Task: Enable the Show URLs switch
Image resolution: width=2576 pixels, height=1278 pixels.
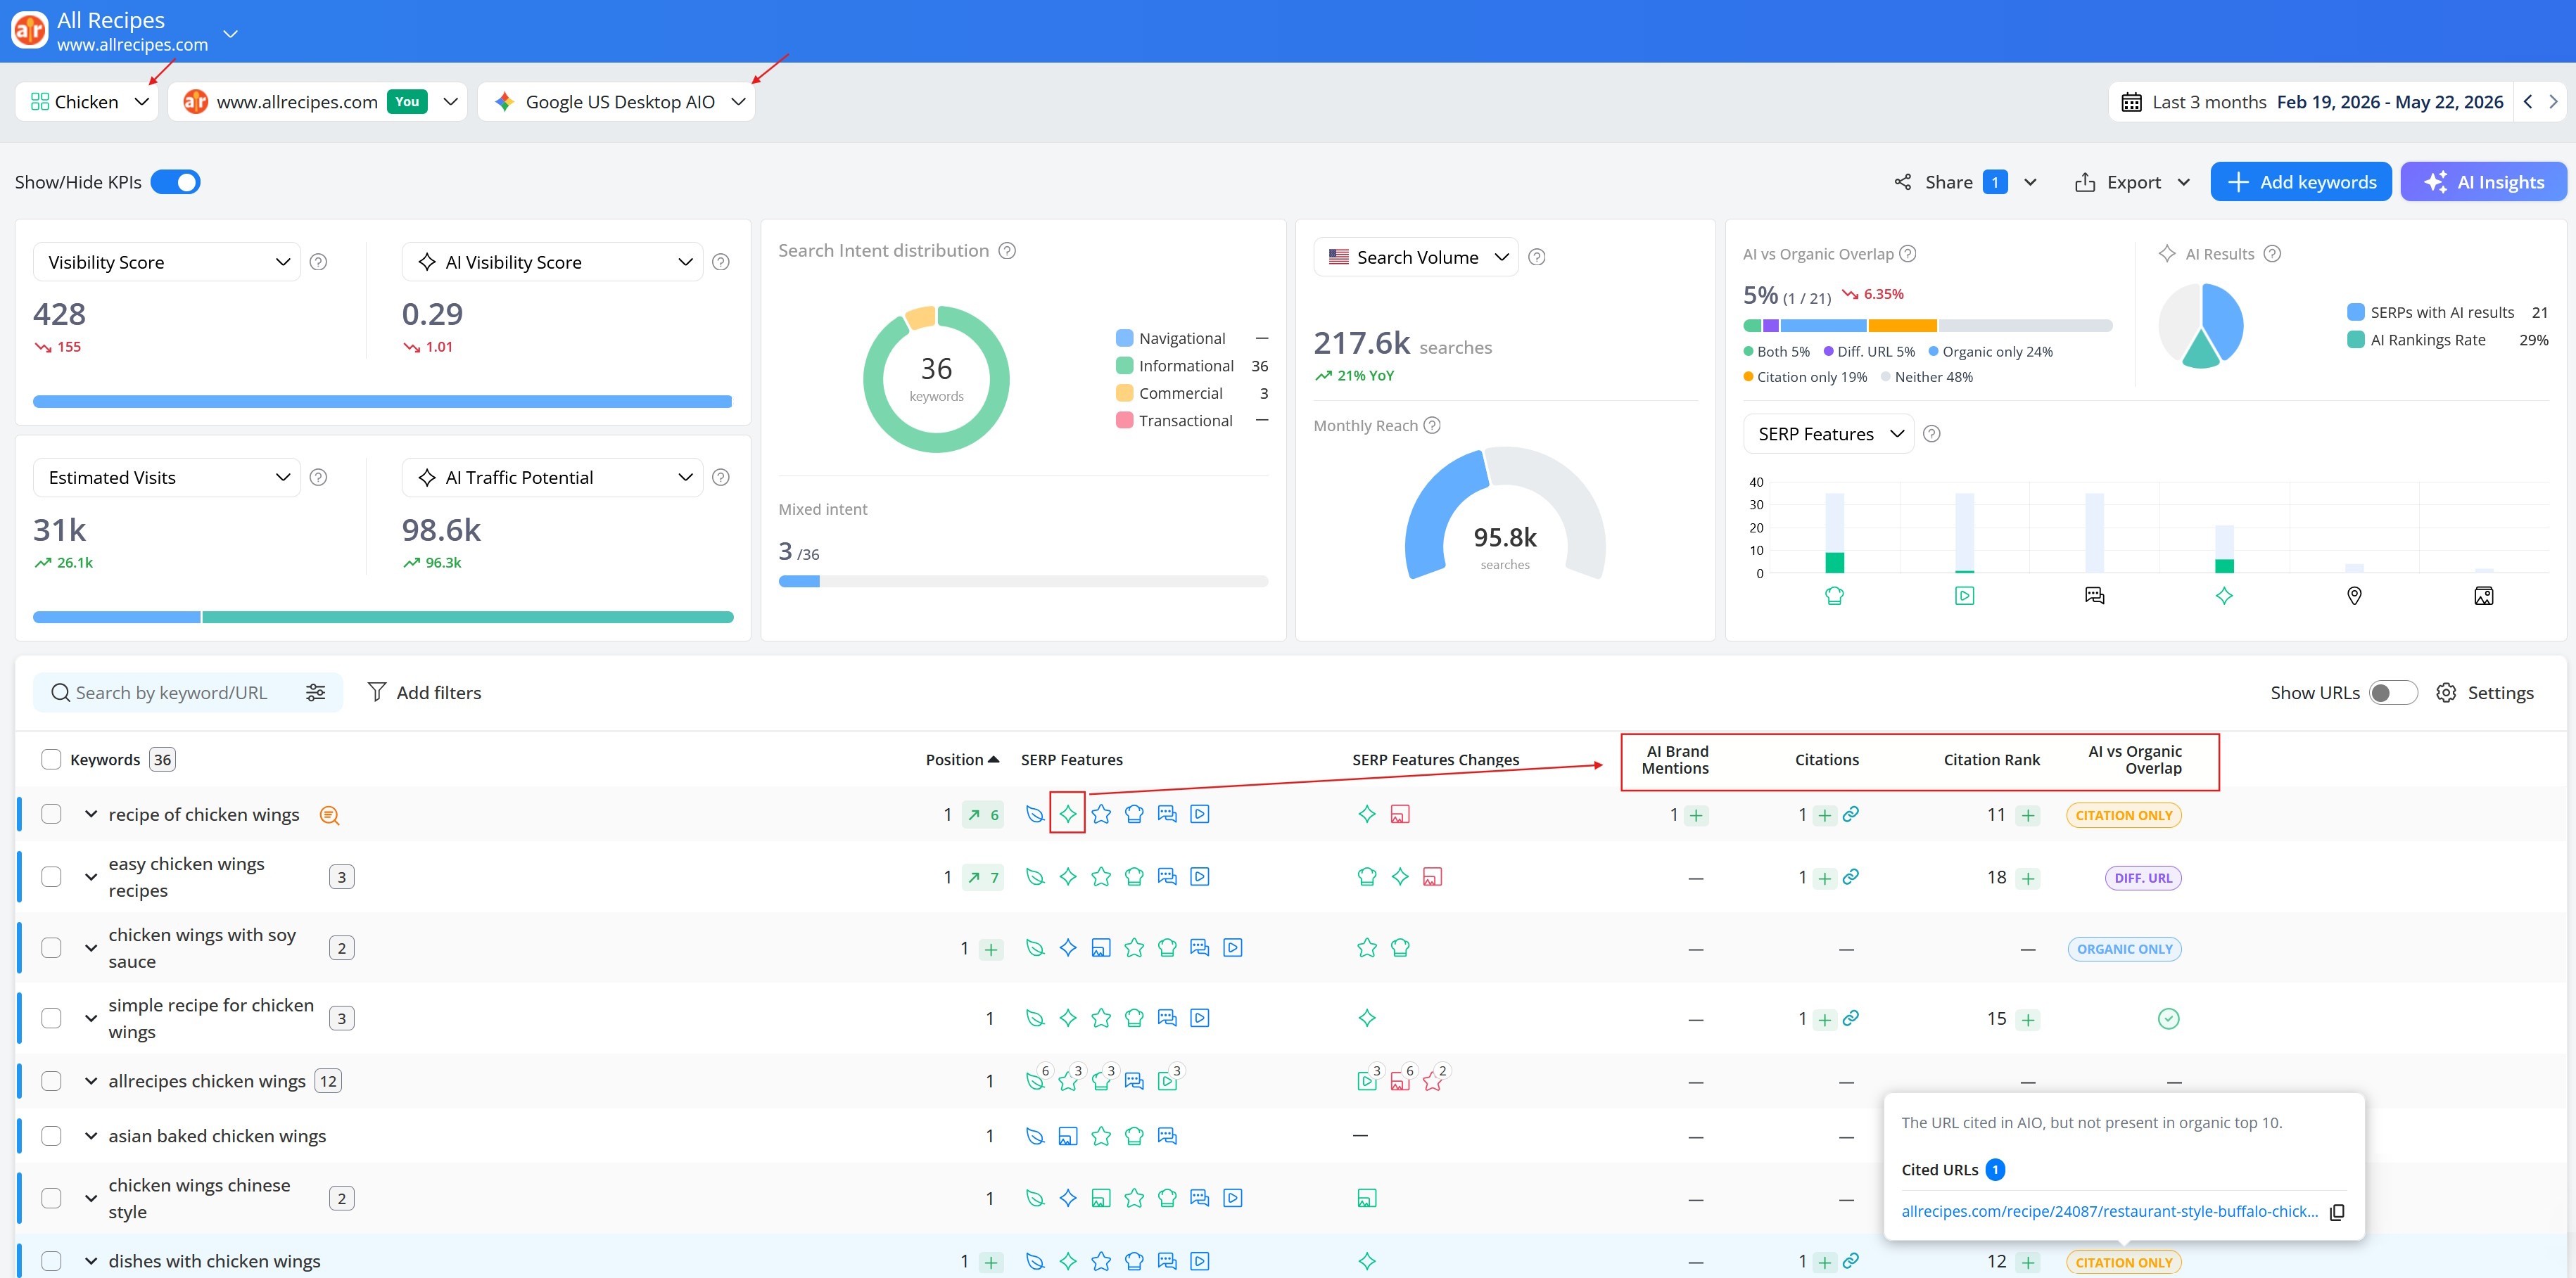Action: [x=2393, y=693]
